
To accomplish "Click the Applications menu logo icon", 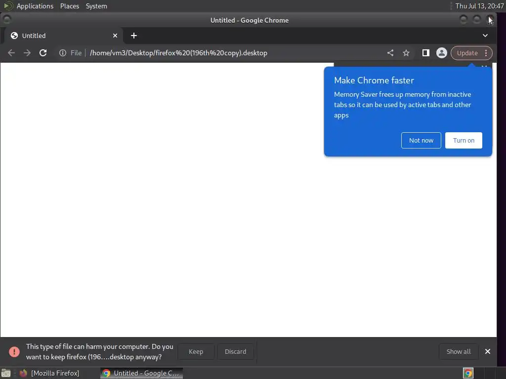I will [x=8, y=6].
